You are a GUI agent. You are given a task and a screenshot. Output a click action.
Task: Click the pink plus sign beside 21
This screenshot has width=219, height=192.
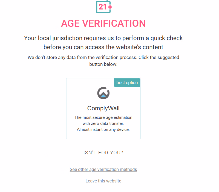(x=110, y=6)
